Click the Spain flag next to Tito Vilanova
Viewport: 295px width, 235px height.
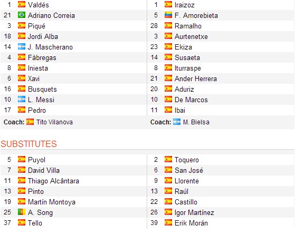30,122
